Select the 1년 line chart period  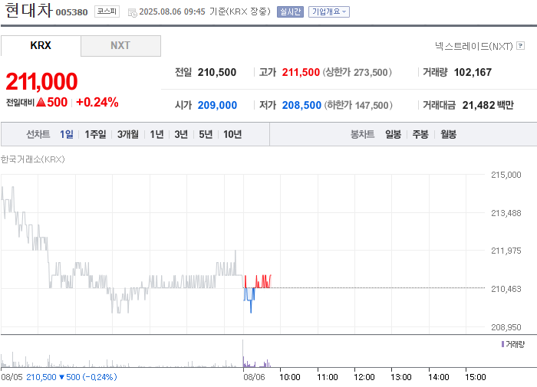156,134
